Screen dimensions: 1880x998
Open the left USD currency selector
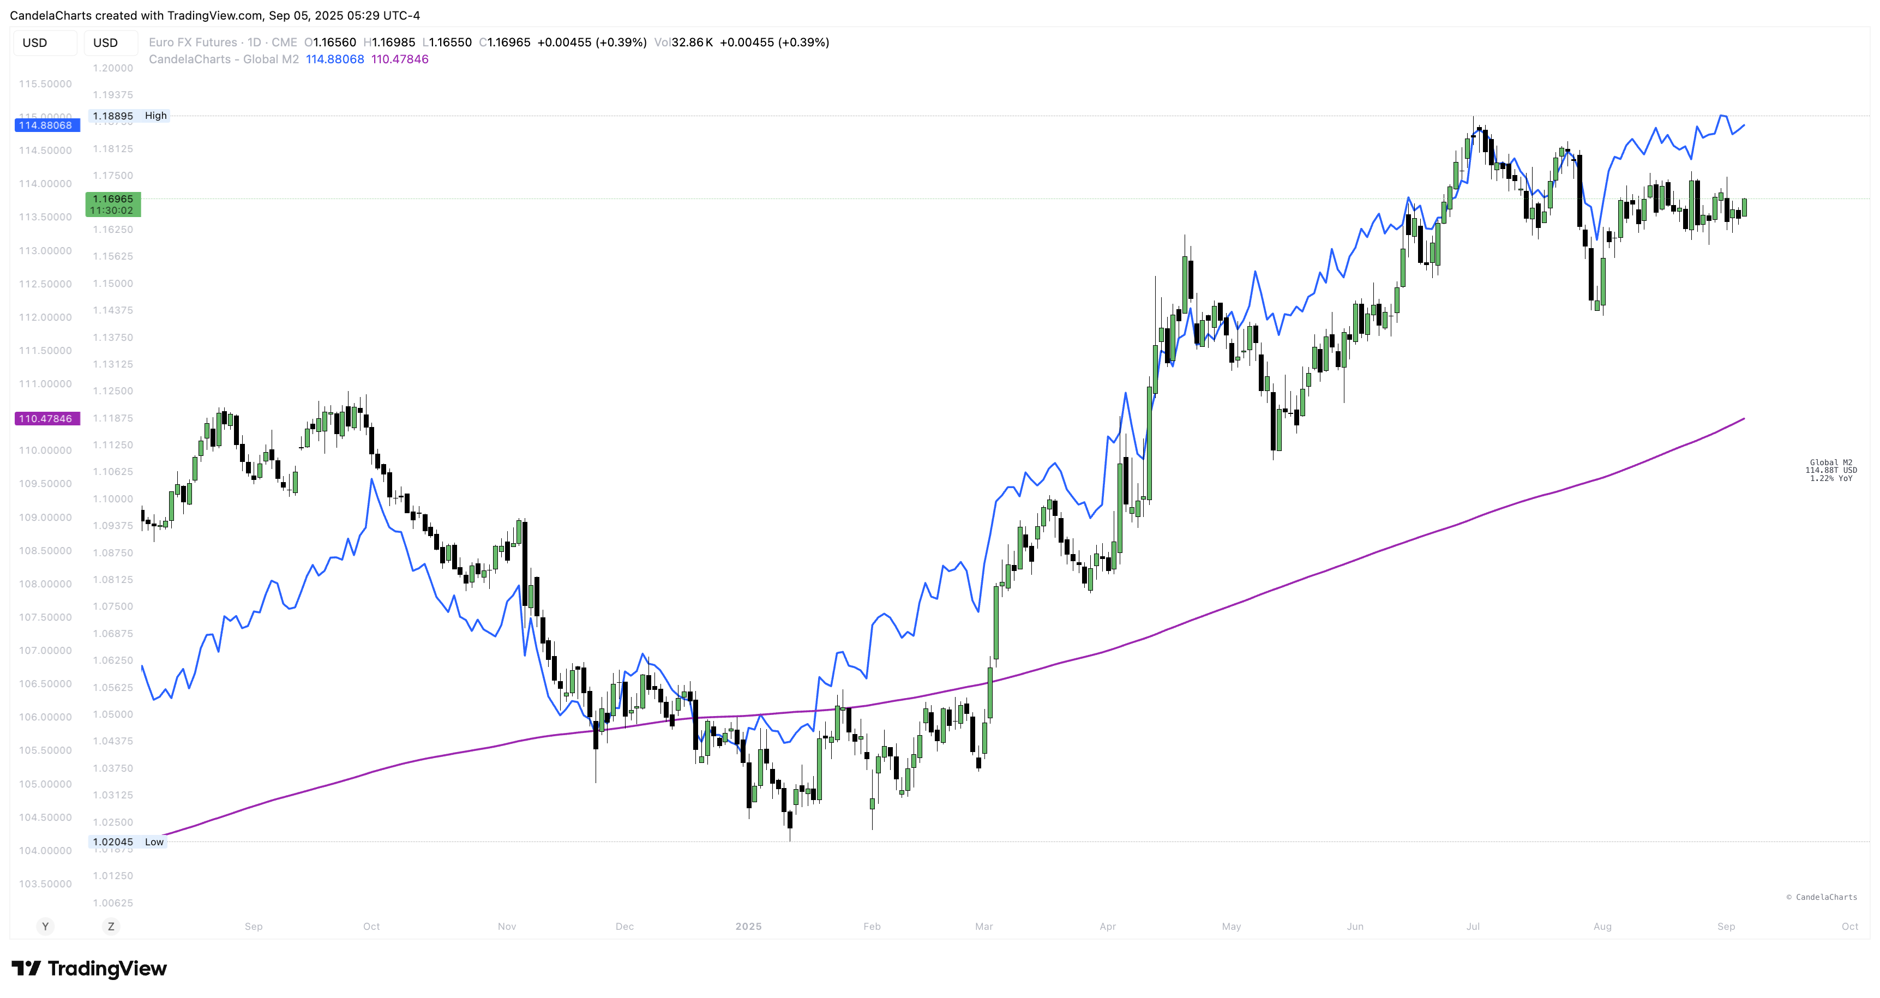pos(45,43)
